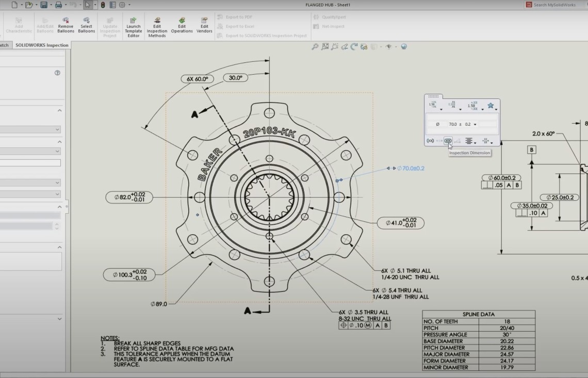The width and height of the screenshot is (588, 378).
Task: Launch the Template Editor
Action: (133, 27)
